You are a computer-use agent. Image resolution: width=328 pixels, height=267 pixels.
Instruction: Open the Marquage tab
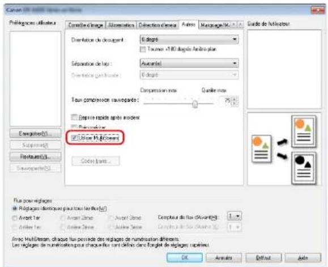pyautogui.click(x=215, y=25)
